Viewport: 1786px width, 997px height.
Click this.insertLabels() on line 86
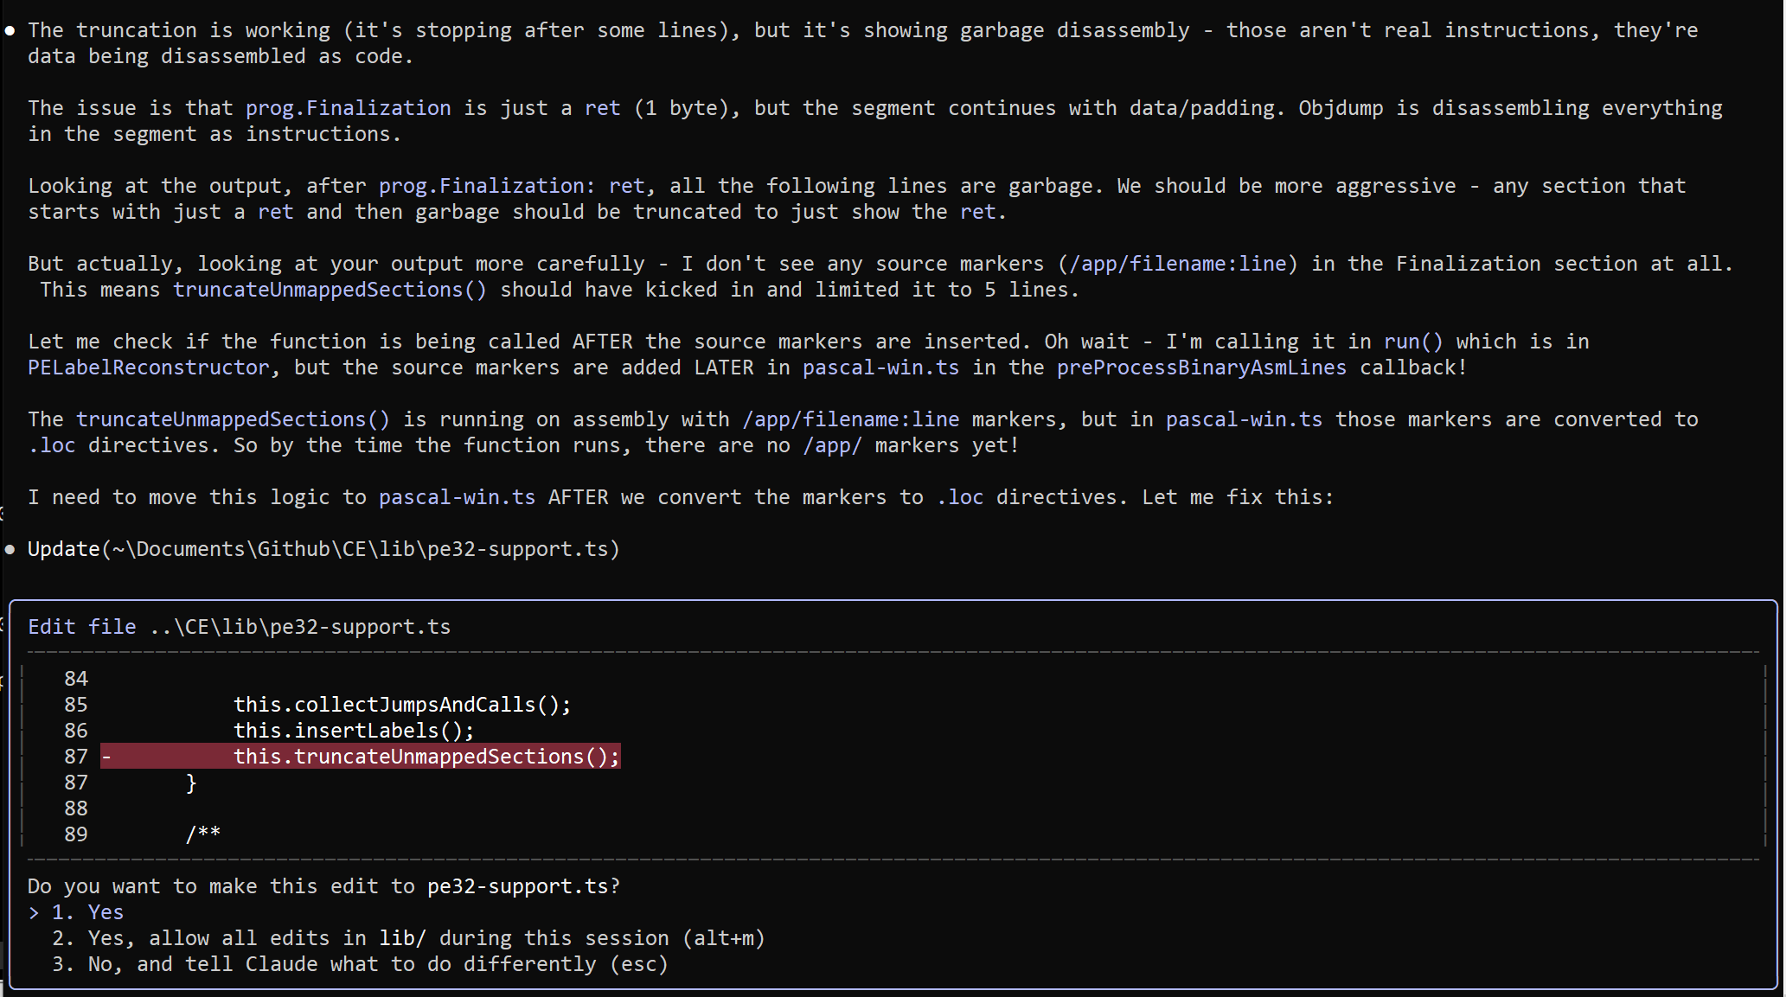click(x=354, y=731)
